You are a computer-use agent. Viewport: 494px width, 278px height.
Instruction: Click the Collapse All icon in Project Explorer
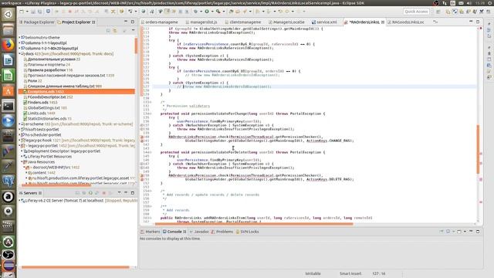point(108,30)
